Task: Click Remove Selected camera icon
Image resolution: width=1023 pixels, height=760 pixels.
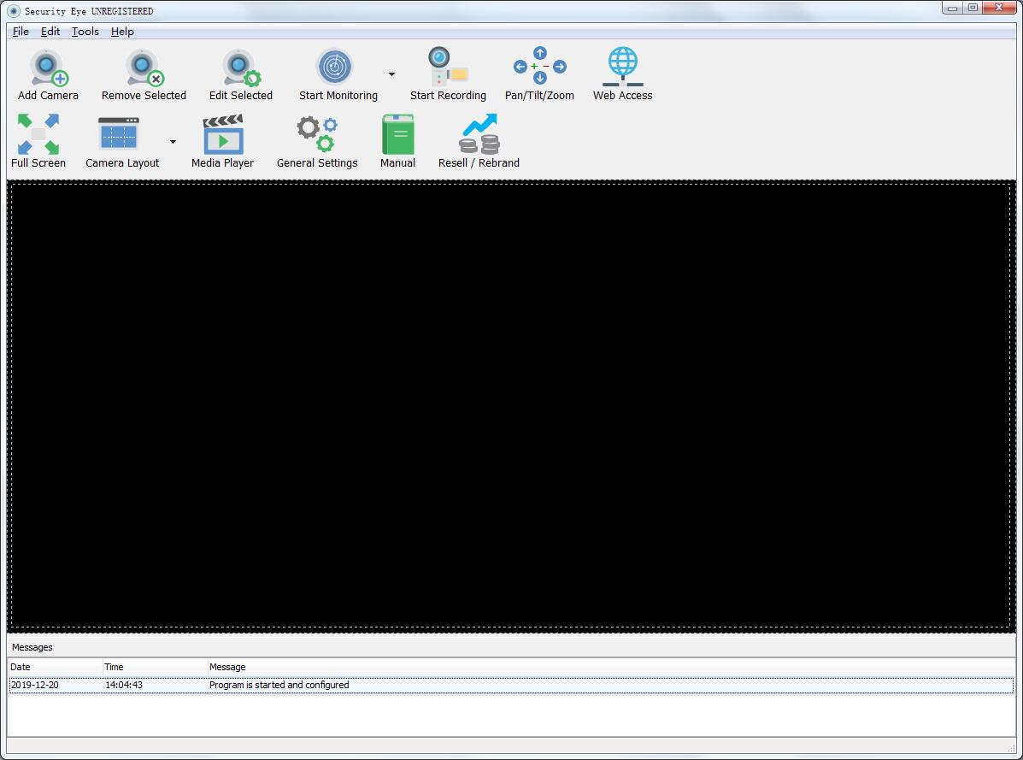Action: point(144,68)
